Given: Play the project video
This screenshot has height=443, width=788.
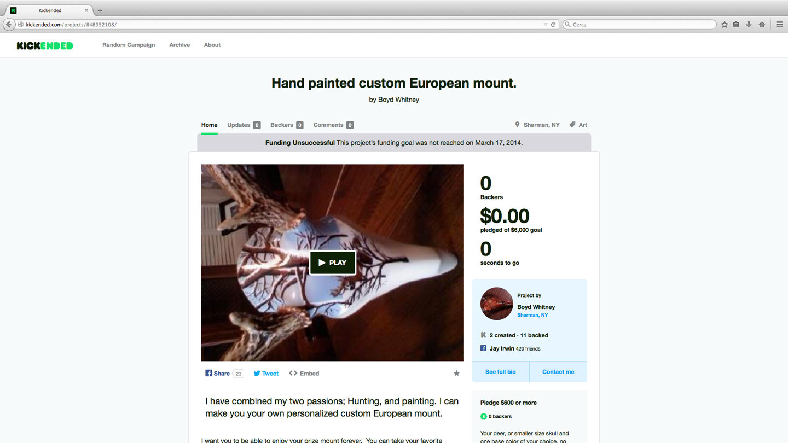Looking at the screenshot, I should 333,263.
